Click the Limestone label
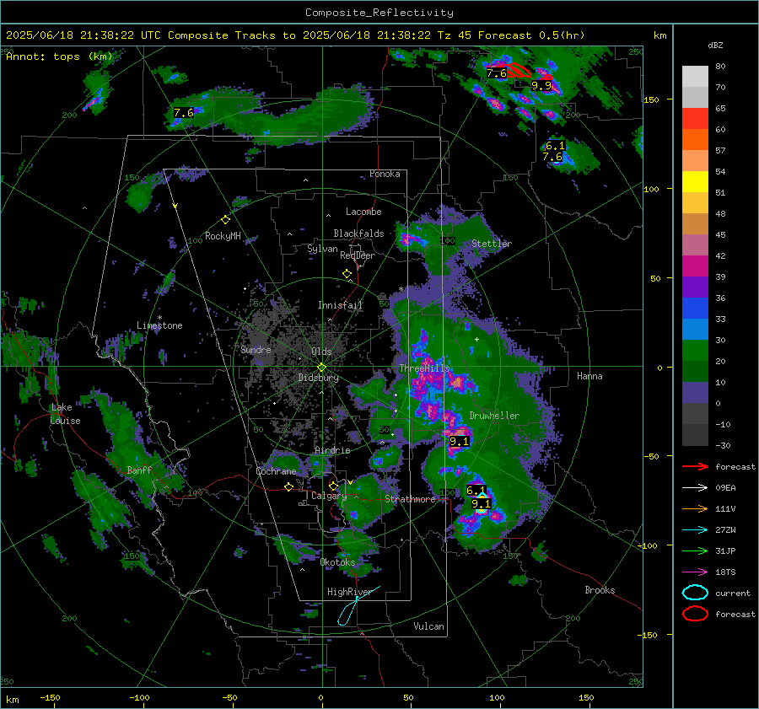The height and width of the screenshot is (709, 759). [x=159, y=325]
